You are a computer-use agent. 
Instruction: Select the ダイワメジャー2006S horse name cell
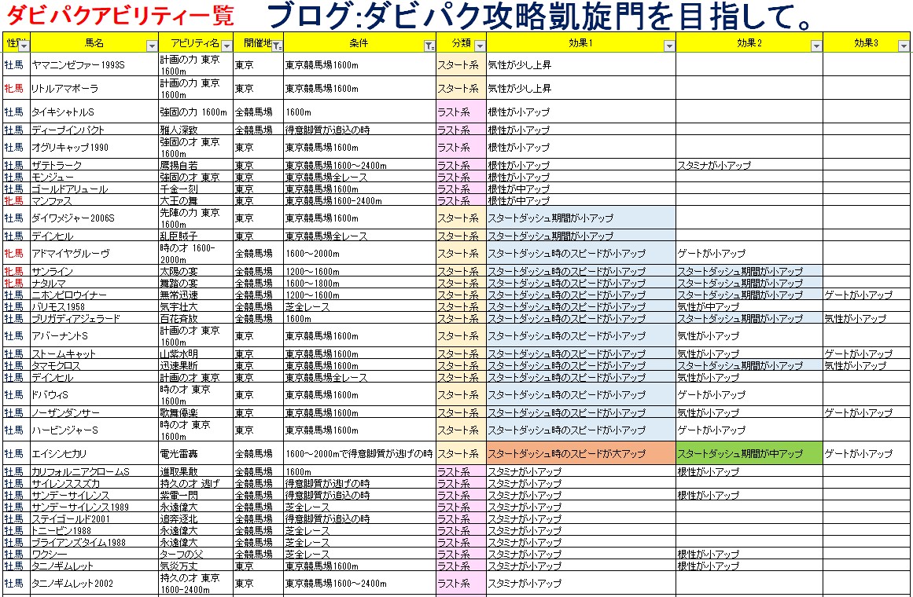[94, 218]
